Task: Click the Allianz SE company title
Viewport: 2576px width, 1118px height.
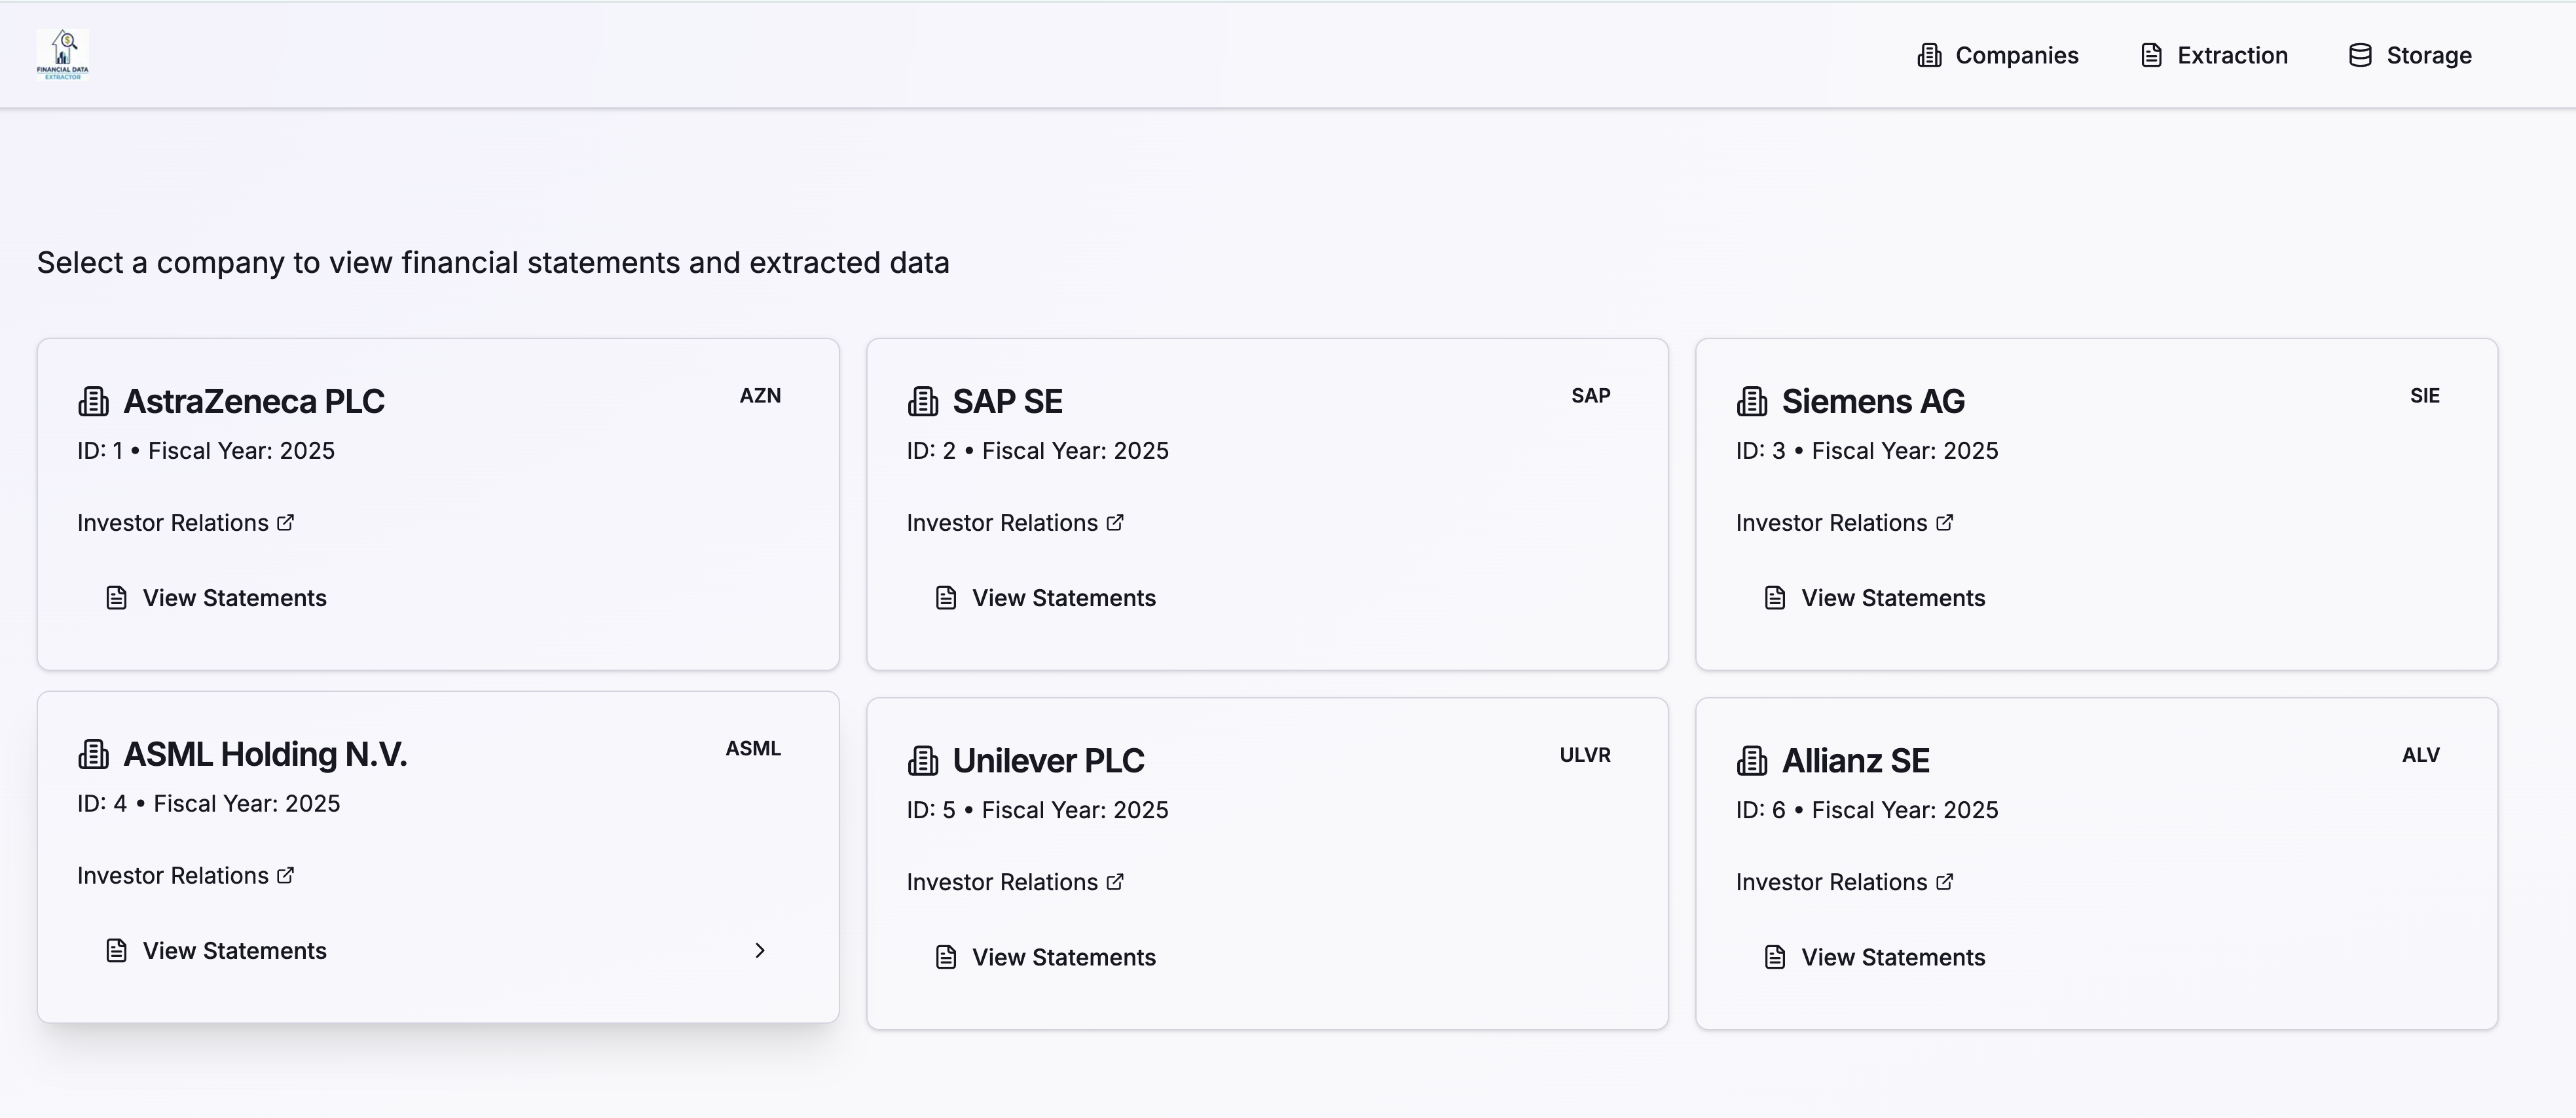Action: tap(1855, 761)
